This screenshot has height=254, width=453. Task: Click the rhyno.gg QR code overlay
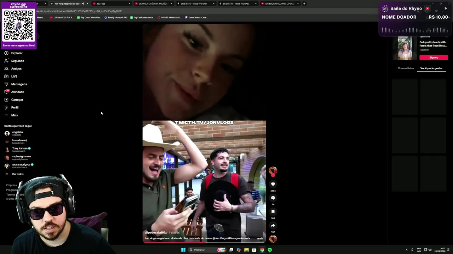[x=18, y=25]
